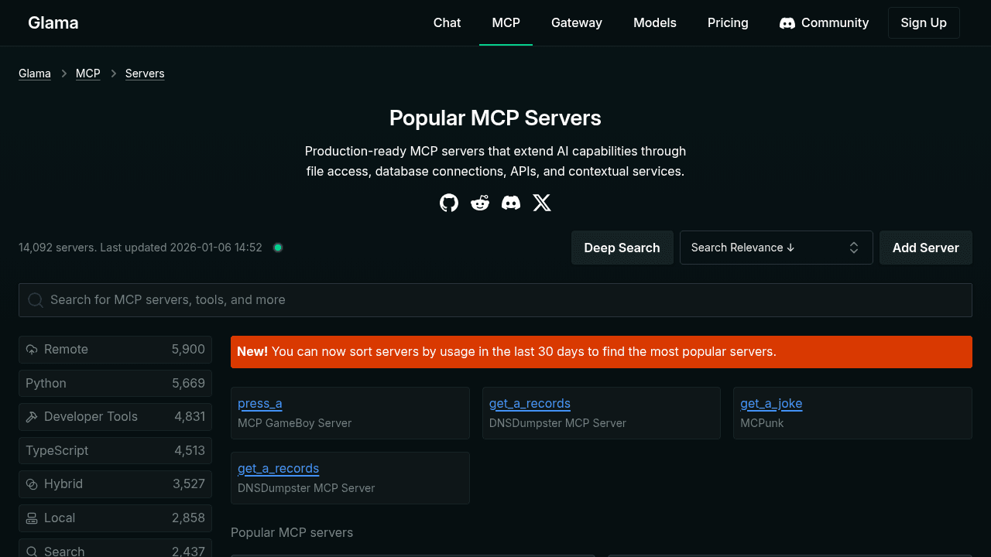This screenshot has height=557, width=991.
Task: Switch to the Gateway tab
Action: [x=576, y=22]
